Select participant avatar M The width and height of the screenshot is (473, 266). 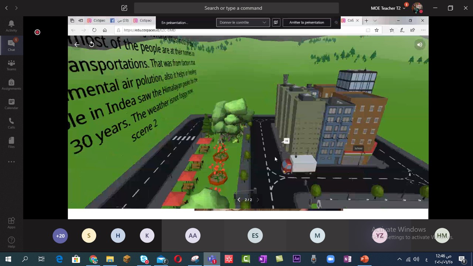tap(317, 236)
